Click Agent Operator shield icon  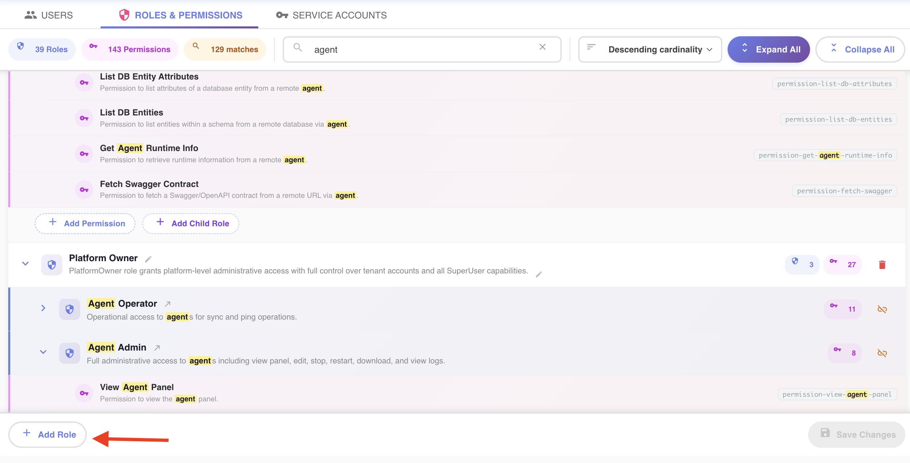pyautogui.click(x=70, y=309)
